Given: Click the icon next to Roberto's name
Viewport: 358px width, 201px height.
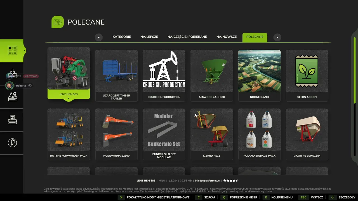Looking at the screenshot, I should (x=30, y=86).
